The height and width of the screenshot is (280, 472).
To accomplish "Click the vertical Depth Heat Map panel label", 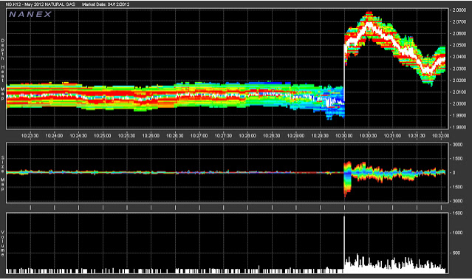I will click(3, 69).
